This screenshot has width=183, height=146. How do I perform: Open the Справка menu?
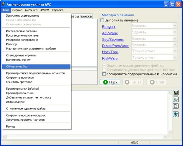[x=58, y=10]
